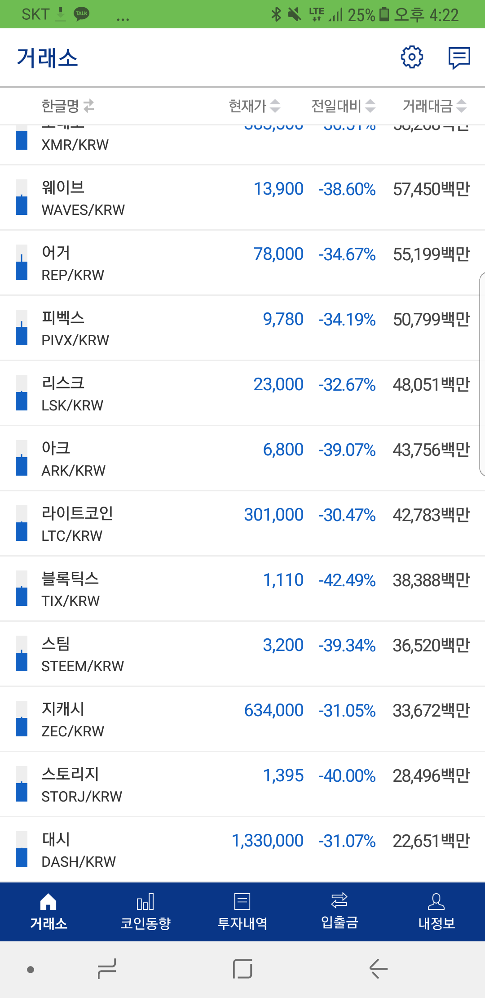
Task: Sort coins by 거래대금 volume column
Action: (433, 106)
